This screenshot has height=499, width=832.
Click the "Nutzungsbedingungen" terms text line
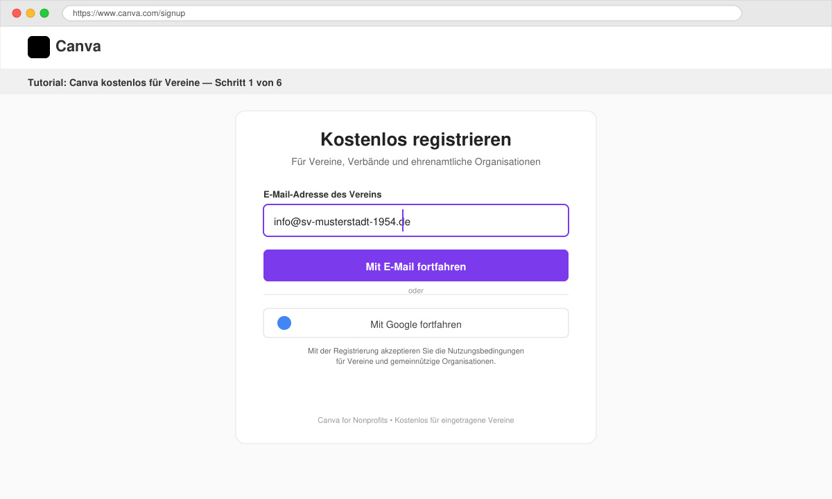pyautogui.click(x=416, y=351)
